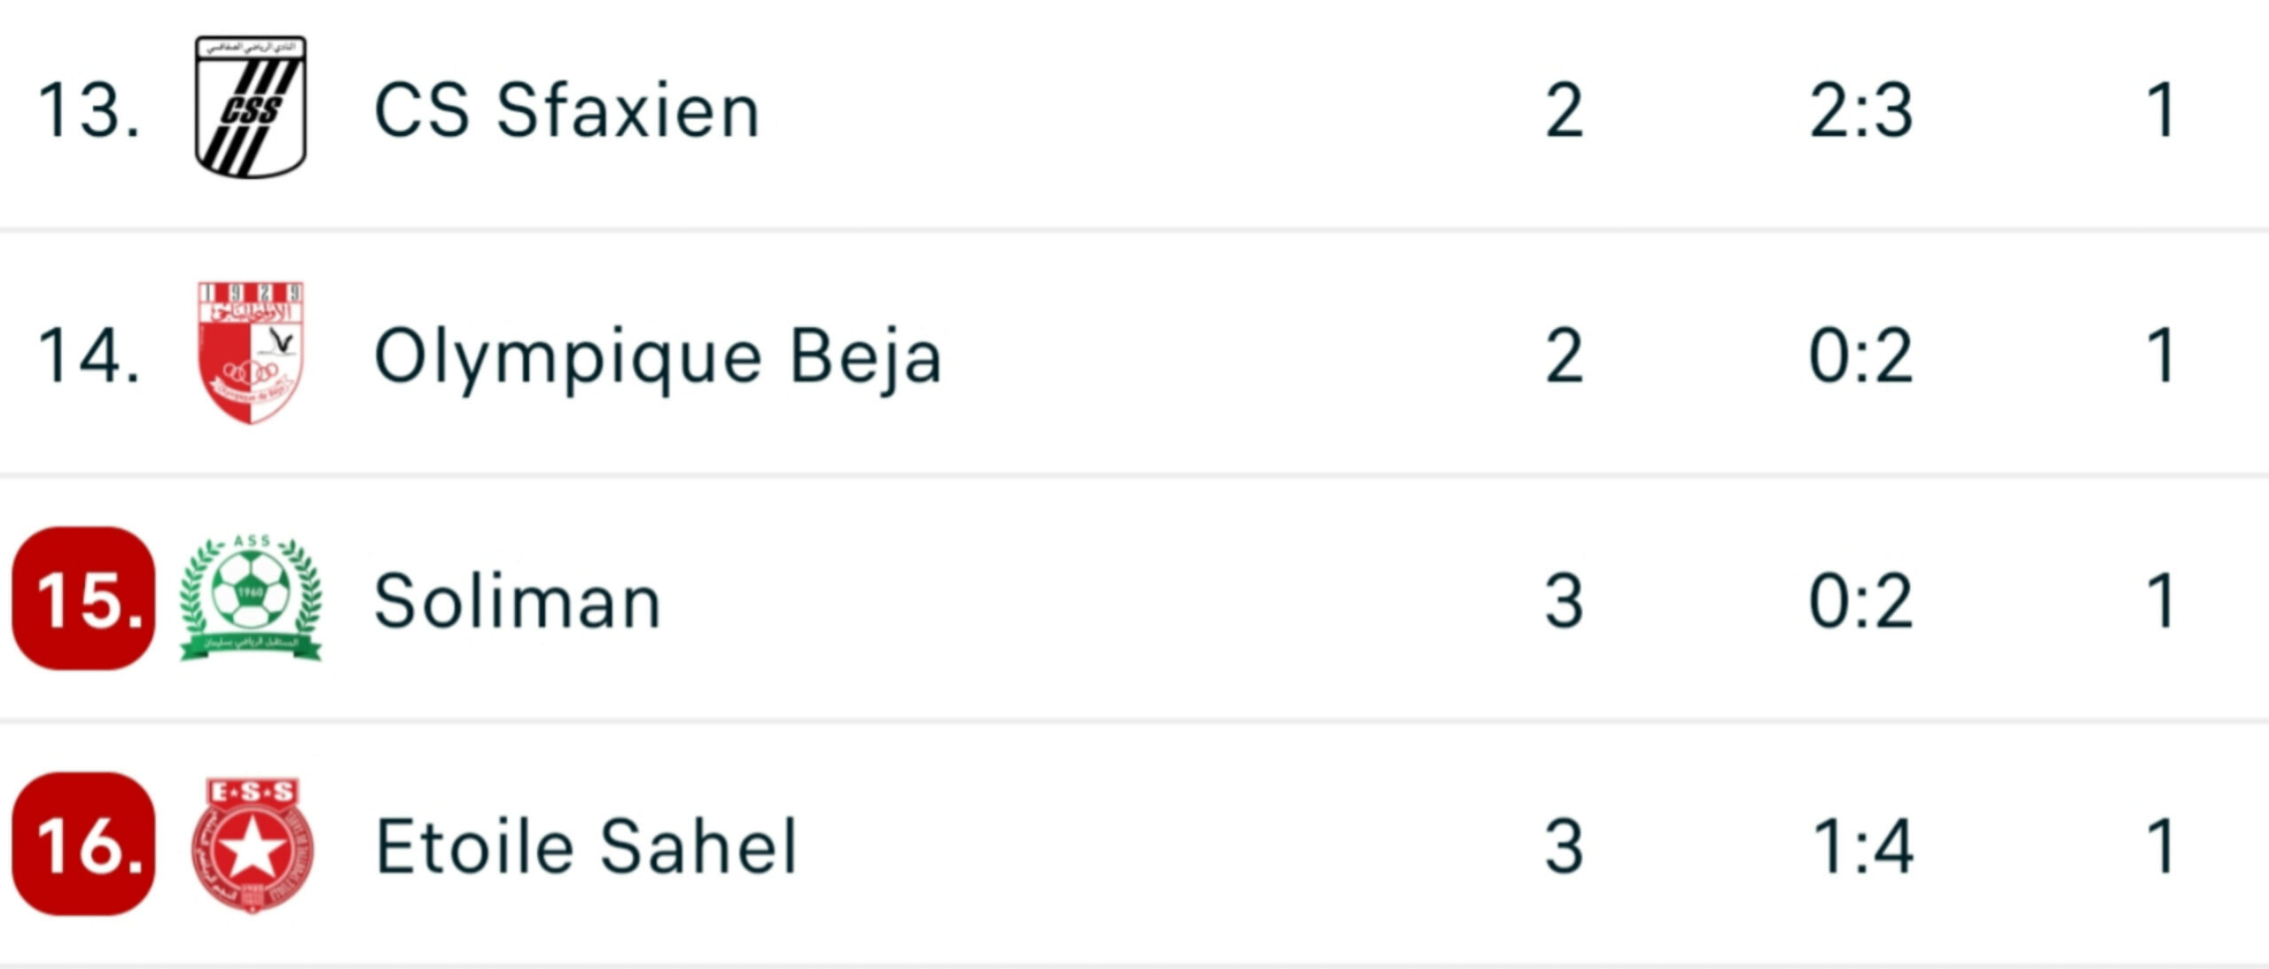This screenshot has width=2269, height=969.
Task: Click CS Sfaxien goal difference 2:3
Action: [x=1861, y=111]
